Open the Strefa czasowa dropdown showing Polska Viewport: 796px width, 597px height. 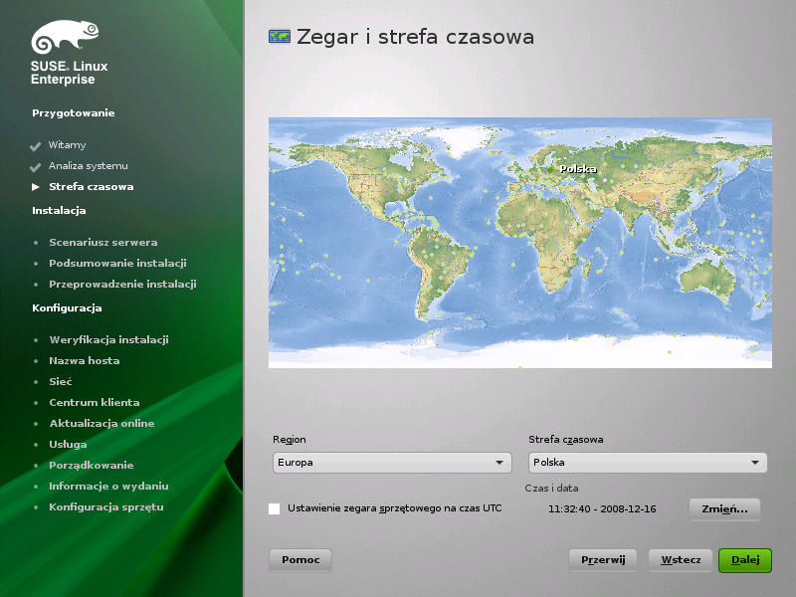(648, 463)
